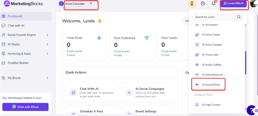Open the user profile avatar
Screen dimensions: 258x116
point(254,4)
